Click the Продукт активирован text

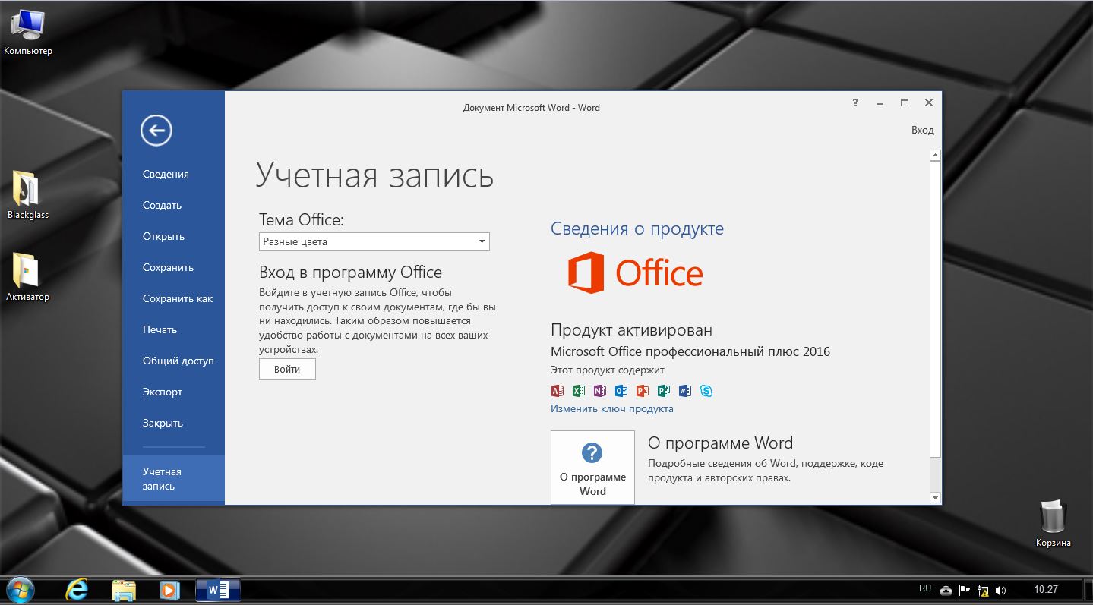[x=631, y=330]
